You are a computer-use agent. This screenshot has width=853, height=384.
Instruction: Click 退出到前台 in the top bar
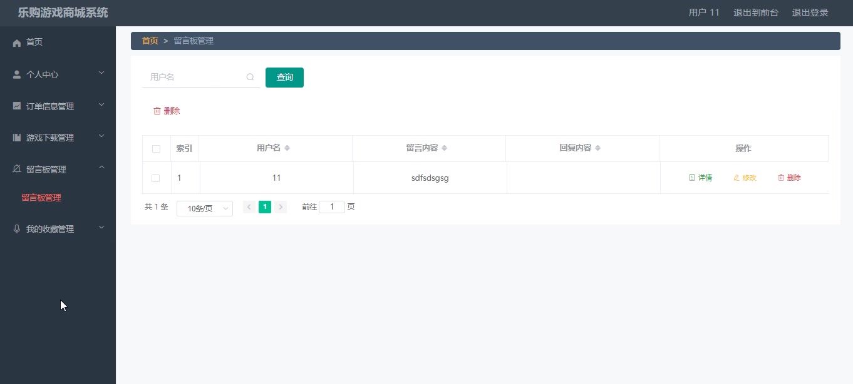(x=756, y=13)
